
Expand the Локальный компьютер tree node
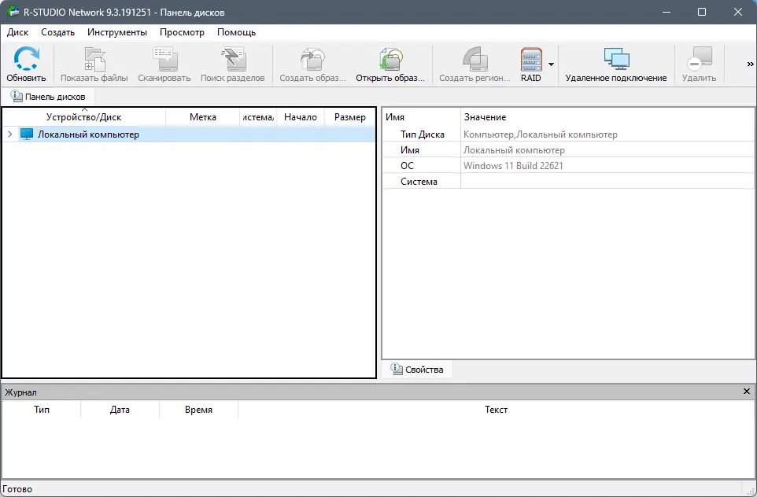click(x=9, y=134)
